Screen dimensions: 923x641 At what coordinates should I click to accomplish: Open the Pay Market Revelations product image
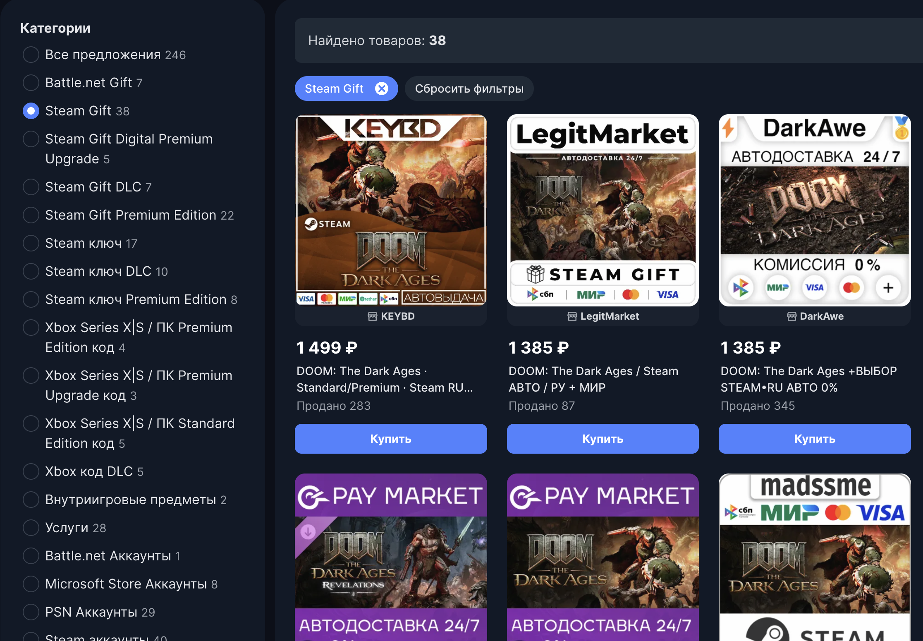click(x=391, y=557)
